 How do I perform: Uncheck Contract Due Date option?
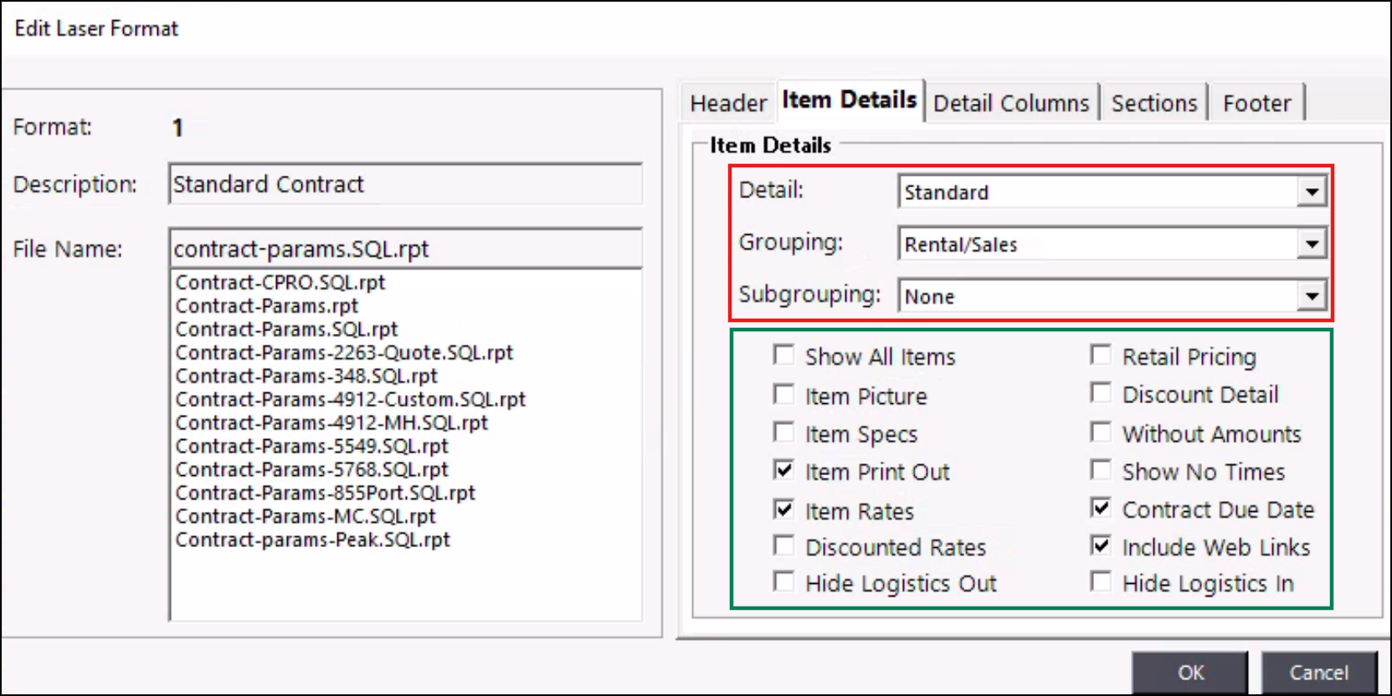coord(1101,508)
